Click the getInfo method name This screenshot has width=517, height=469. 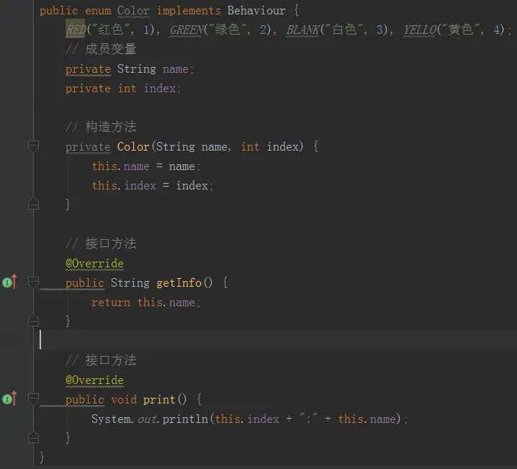click(x=179, y=282)
